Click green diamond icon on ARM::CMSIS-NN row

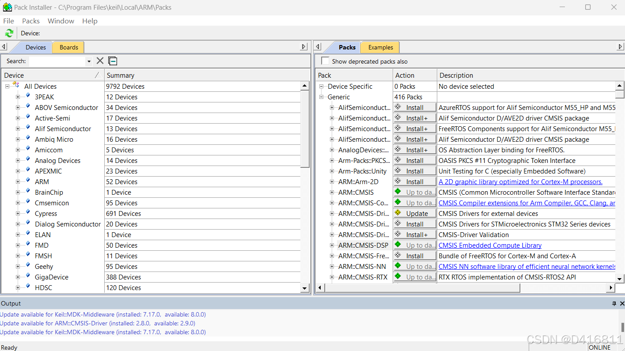click(x=398, y=266)
